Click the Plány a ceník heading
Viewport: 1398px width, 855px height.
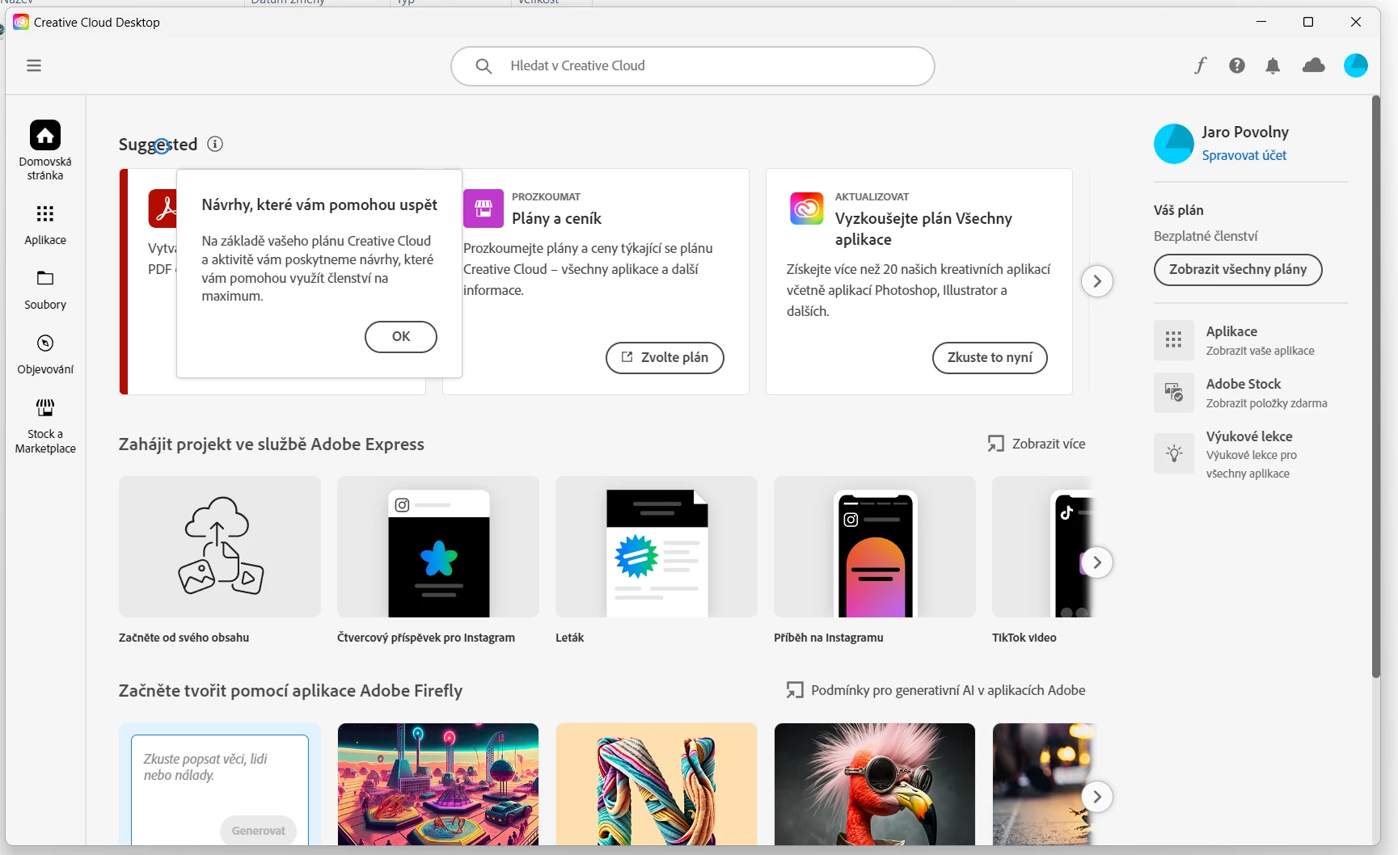[x=556, y=218]
